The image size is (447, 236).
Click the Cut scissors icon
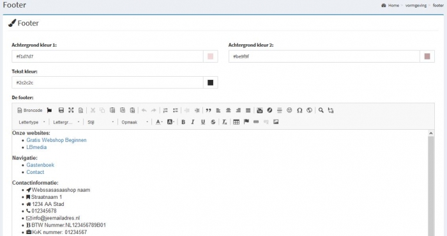(93, 110)
